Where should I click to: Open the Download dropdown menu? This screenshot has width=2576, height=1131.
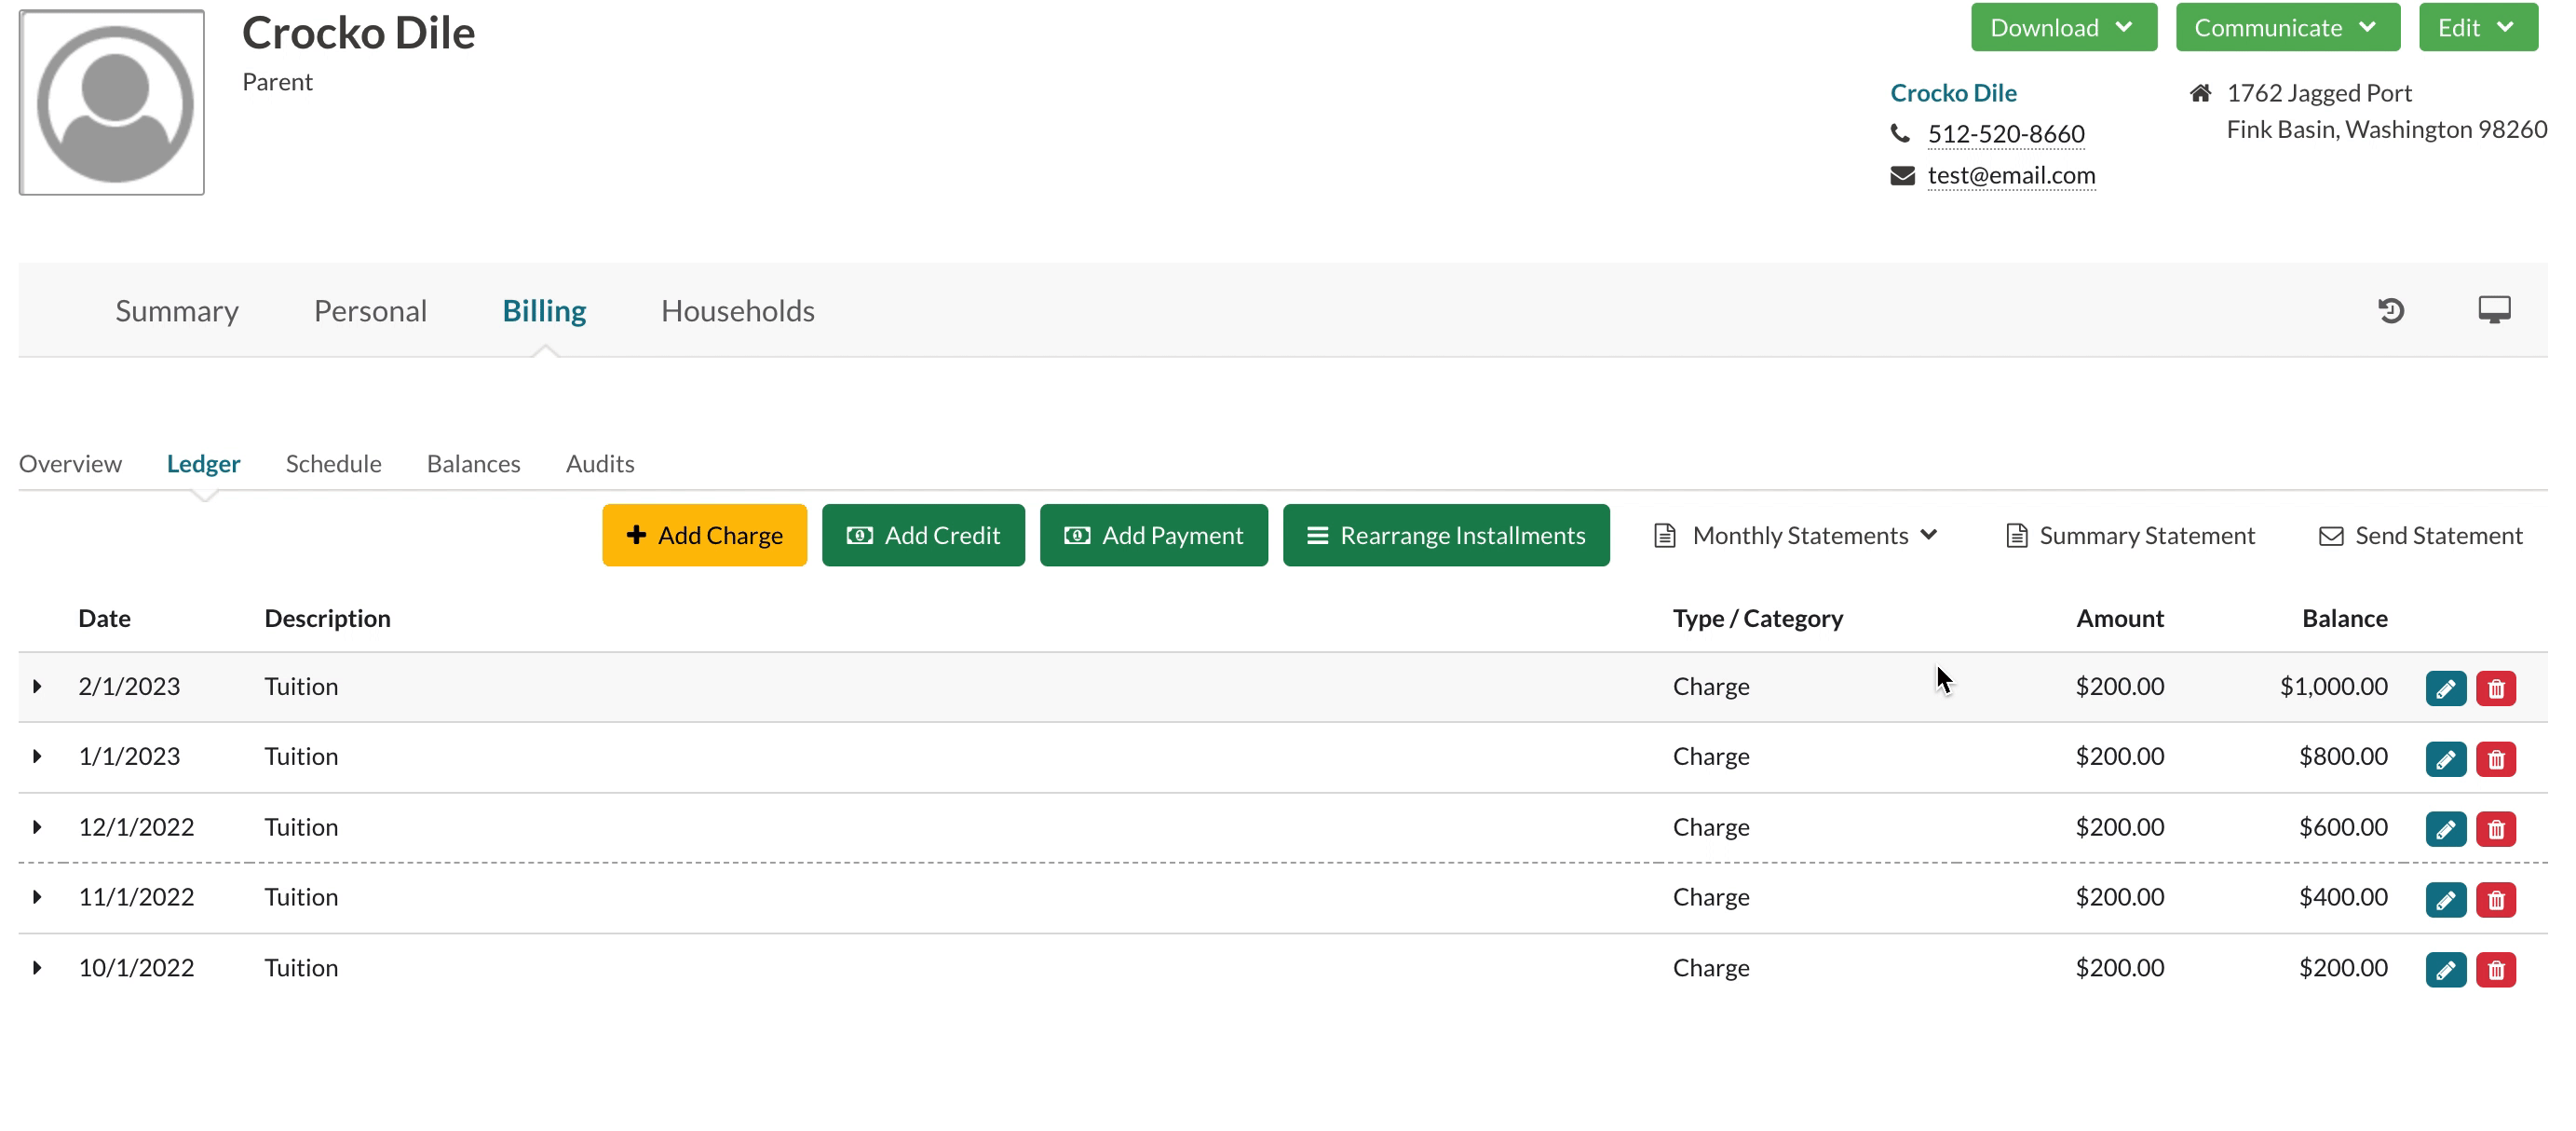(2063, 27)
